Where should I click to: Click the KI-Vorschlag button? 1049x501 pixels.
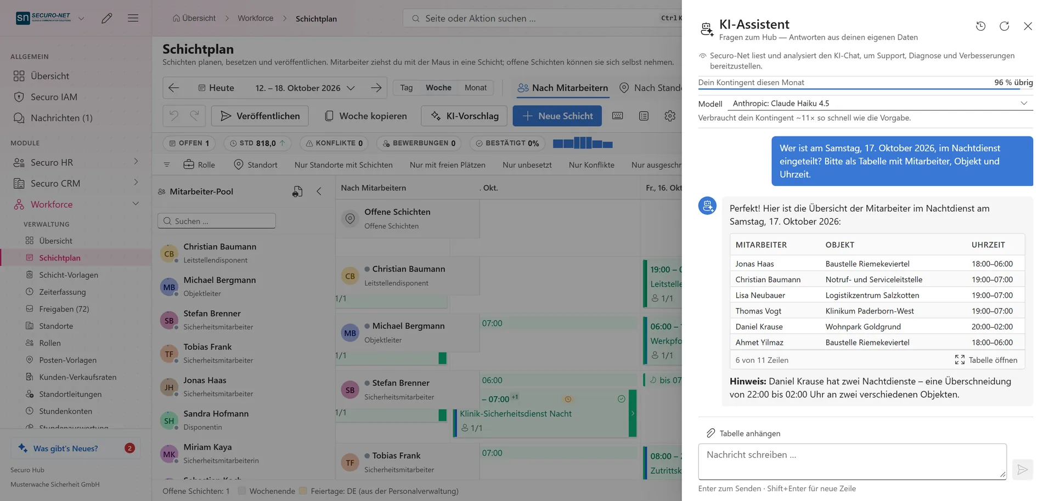465,116
